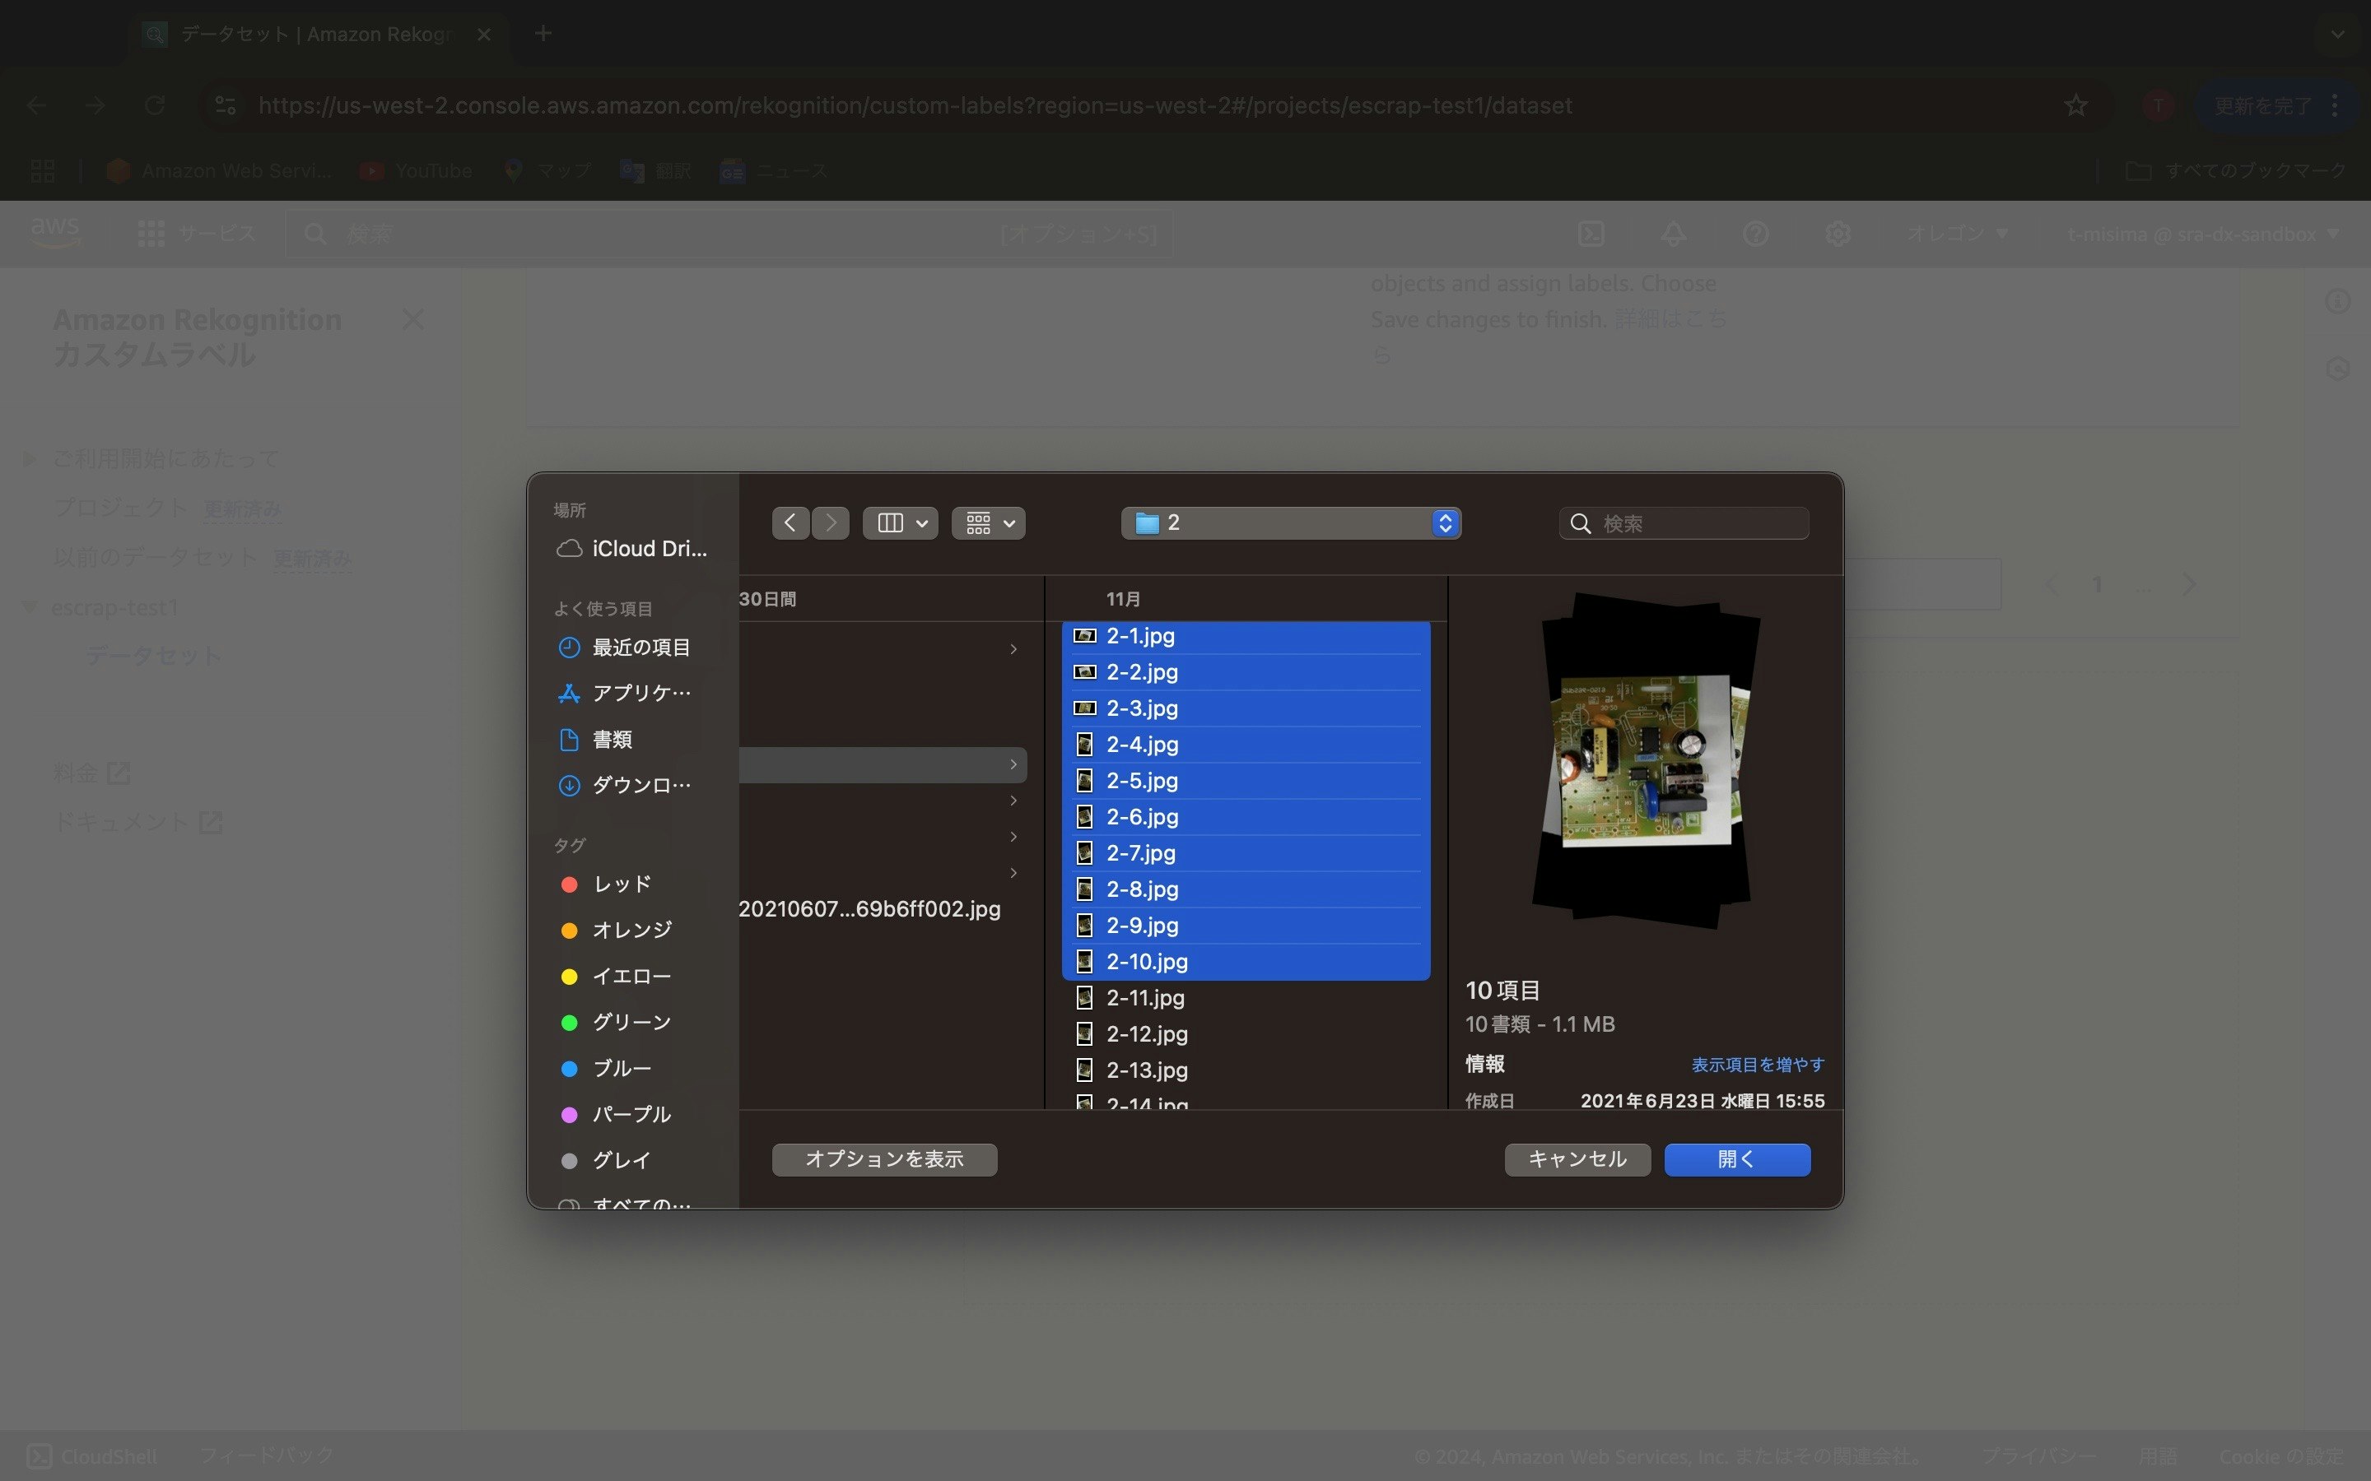Switch to the データセット browser tab

click(x=304, y=33)
